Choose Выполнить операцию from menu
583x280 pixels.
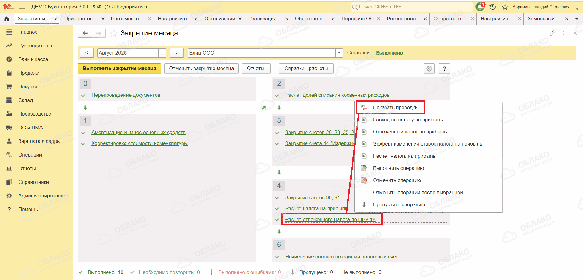click(398, 168)
